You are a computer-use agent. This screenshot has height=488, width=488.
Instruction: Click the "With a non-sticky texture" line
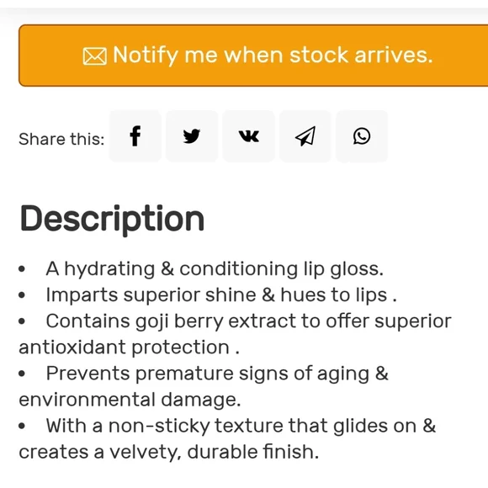(x=241, y=426)
